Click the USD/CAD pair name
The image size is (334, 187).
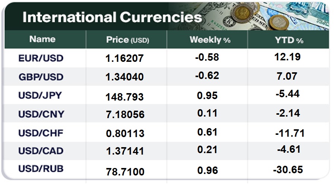point(41,151)
